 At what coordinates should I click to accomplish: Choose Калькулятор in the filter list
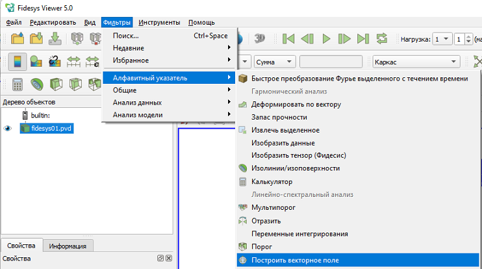358,182
